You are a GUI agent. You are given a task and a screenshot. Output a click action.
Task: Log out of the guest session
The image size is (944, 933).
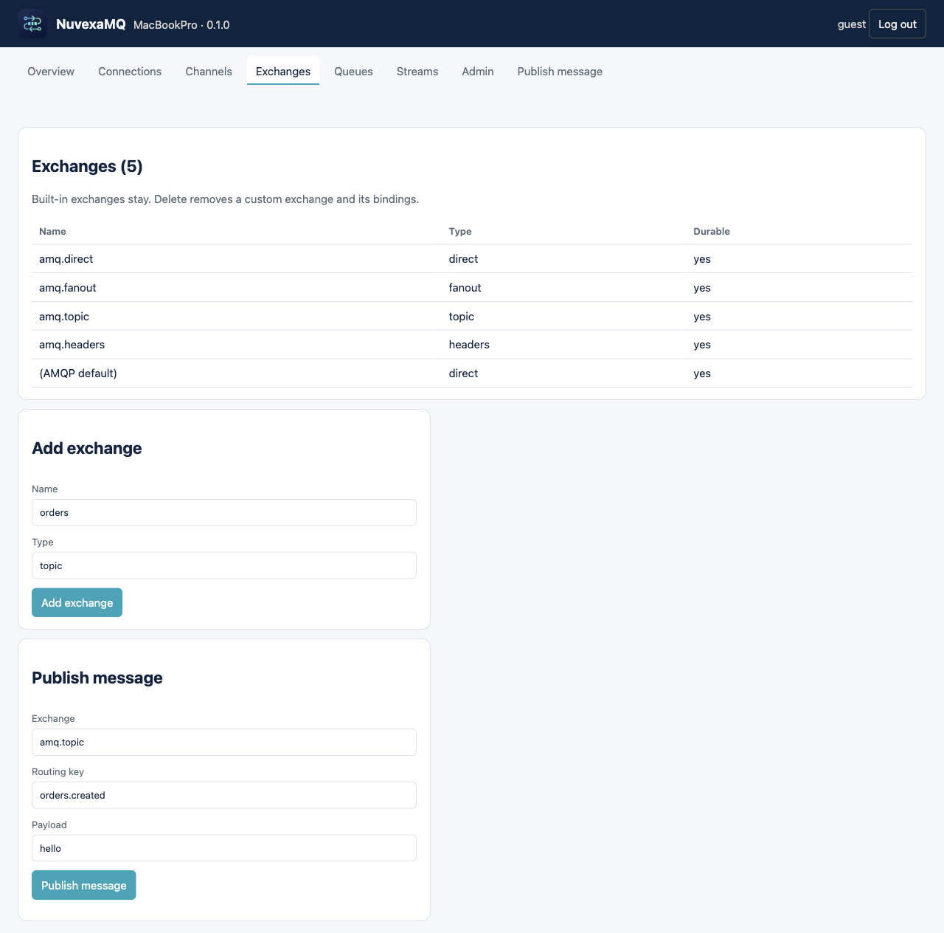[898, 24]
